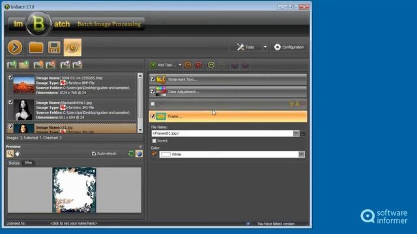Click the grayed circular icon after the green arrow
This screenshot has height=234, width=417.
point(222,65)
